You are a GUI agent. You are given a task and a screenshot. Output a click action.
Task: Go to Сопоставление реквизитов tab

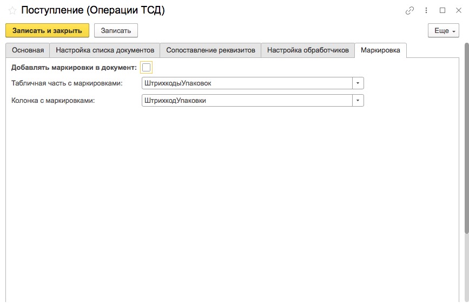coord(210,50)
